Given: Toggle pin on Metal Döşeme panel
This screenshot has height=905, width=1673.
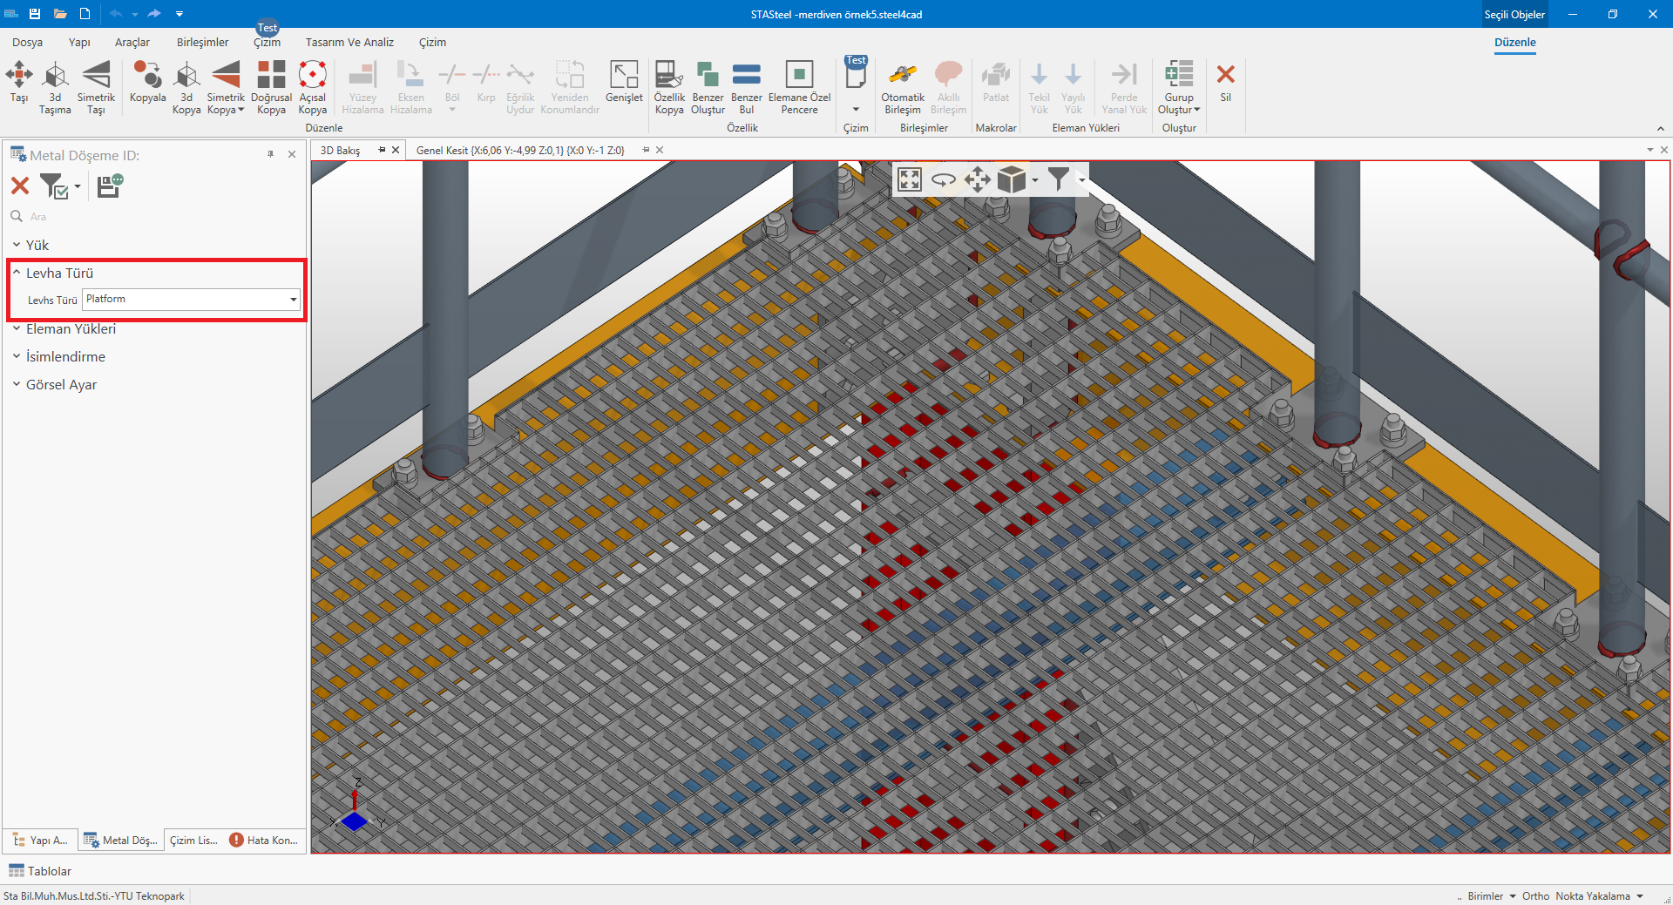Looking at the screenshot, I should [271, 154].
